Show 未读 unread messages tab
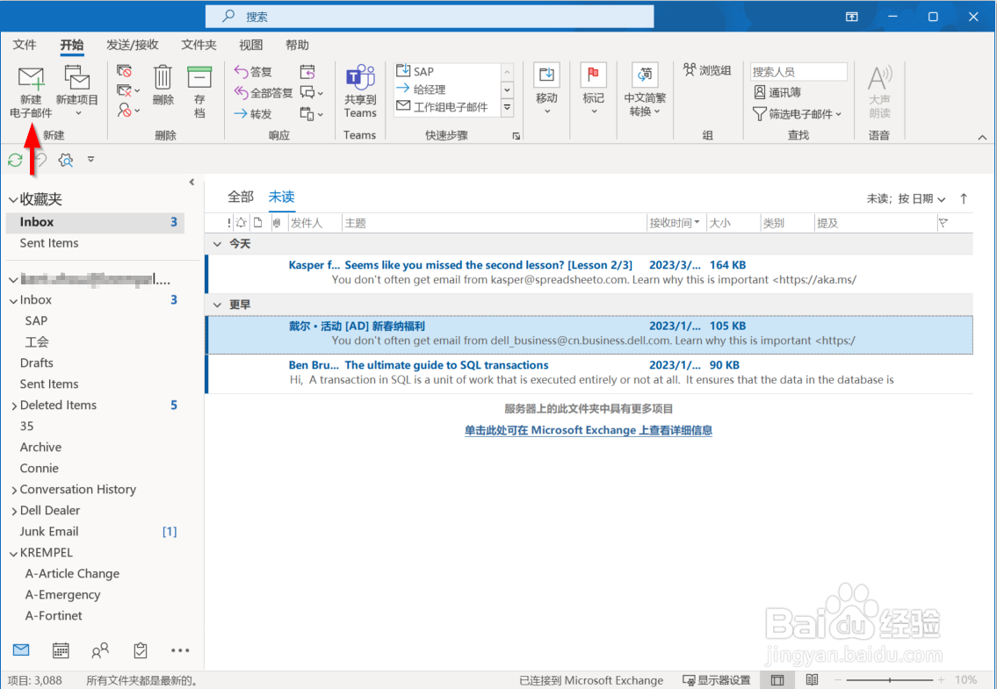Viewport: 997px width, 689px height. [281, 197]
